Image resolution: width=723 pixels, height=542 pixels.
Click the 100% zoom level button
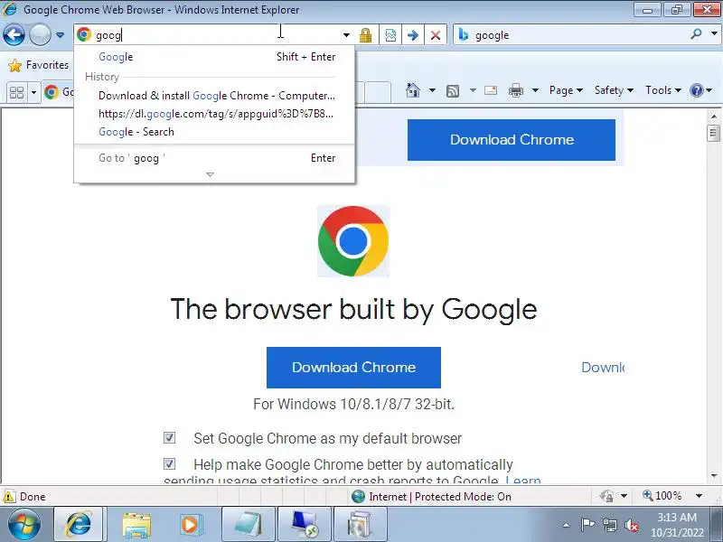(x=662, y=496)
